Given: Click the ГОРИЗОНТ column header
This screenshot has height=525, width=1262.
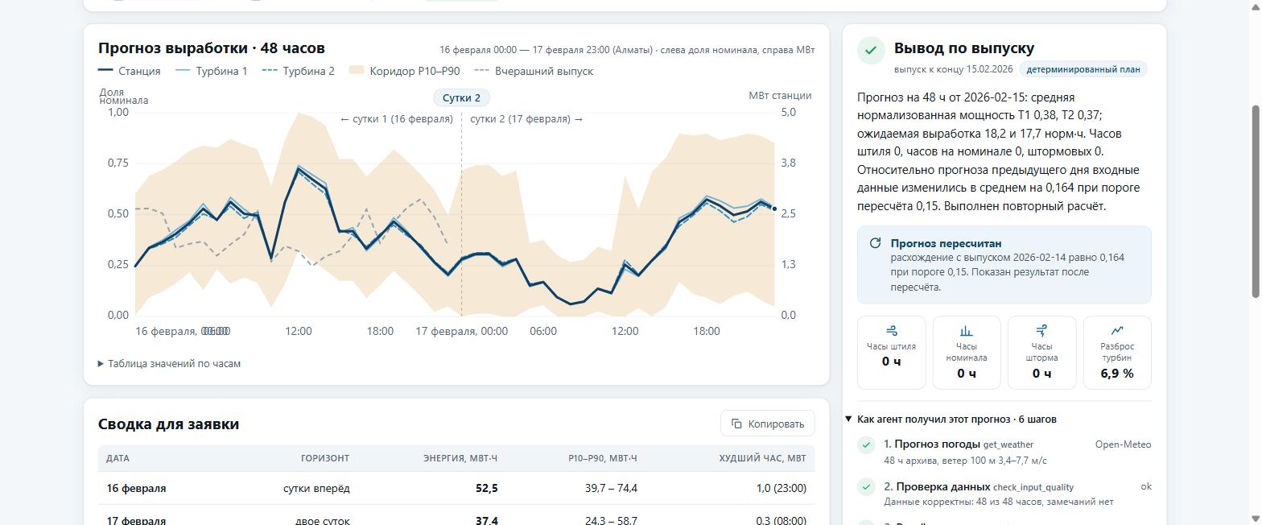Looking at the screenshot, I should coord(325,458).
